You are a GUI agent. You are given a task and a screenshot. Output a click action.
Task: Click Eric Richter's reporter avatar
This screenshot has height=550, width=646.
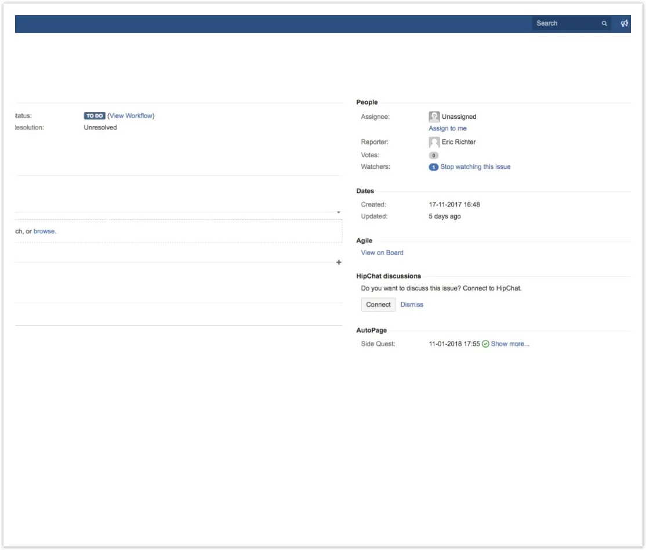pyautogui.click(x=434, y=142)
